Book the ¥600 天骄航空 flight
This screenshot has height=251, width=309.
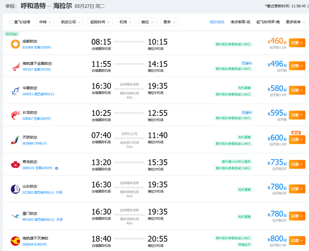click(297, 140)
